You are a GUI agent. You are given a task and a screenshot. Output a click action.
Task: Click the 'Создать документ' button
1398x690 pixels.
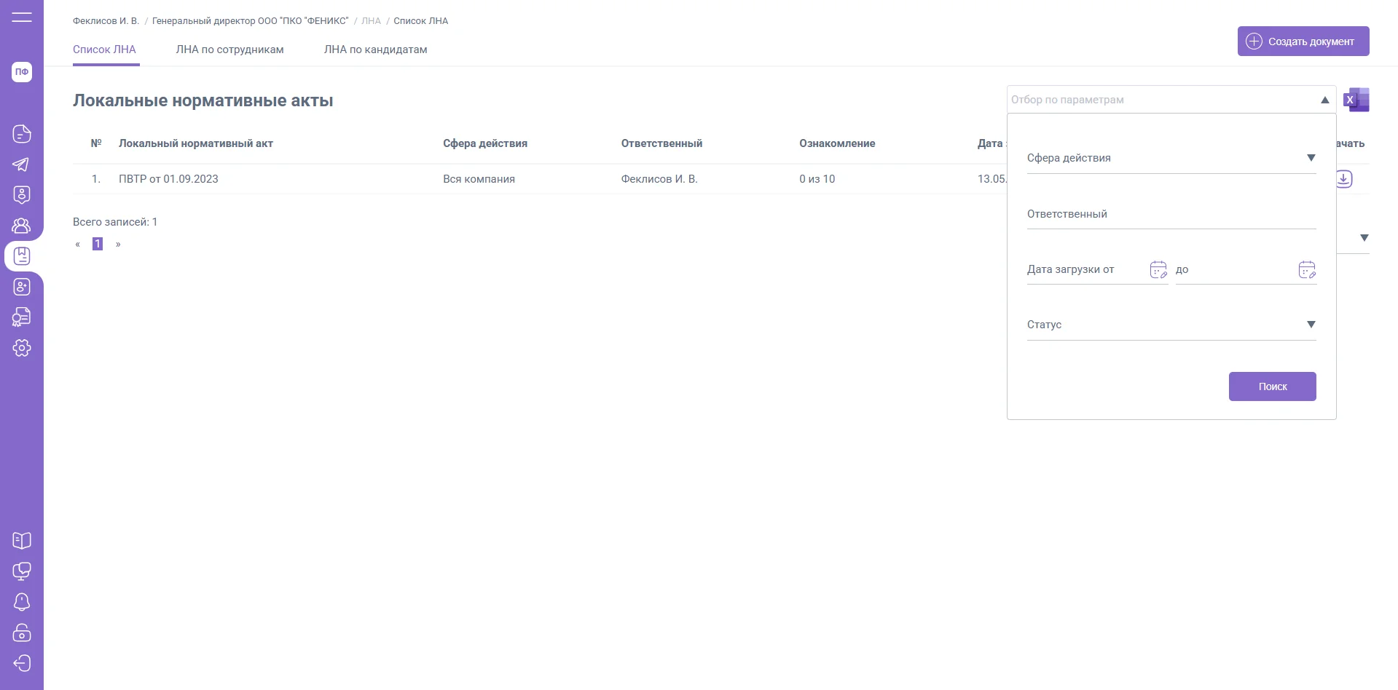pos(1303,41)
